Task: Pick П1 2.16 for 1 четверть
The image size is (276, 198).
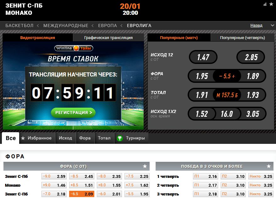Action: pyautogui.click(x=206, y=176)
